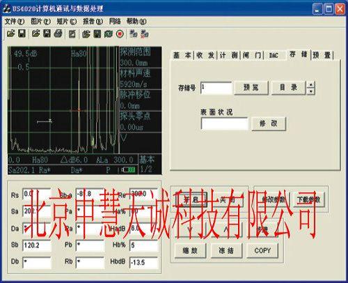The width and height of the screenshot is (348, 283).
Task: Open the 报告(R) menu
Action: 93,22
